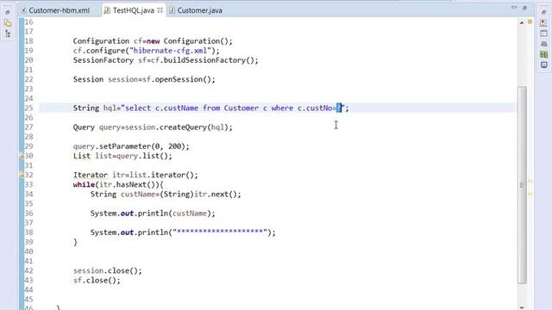Click 'Customer' entity name in hql query
Screen dimensions: 552x310
(x=241, y=108)
